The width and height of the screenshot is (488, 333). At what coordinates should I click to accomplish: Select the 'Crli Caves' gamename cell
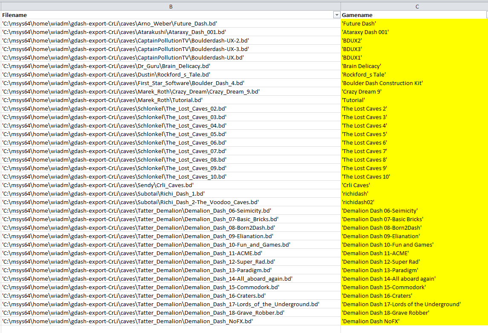[x=413, y=185]
